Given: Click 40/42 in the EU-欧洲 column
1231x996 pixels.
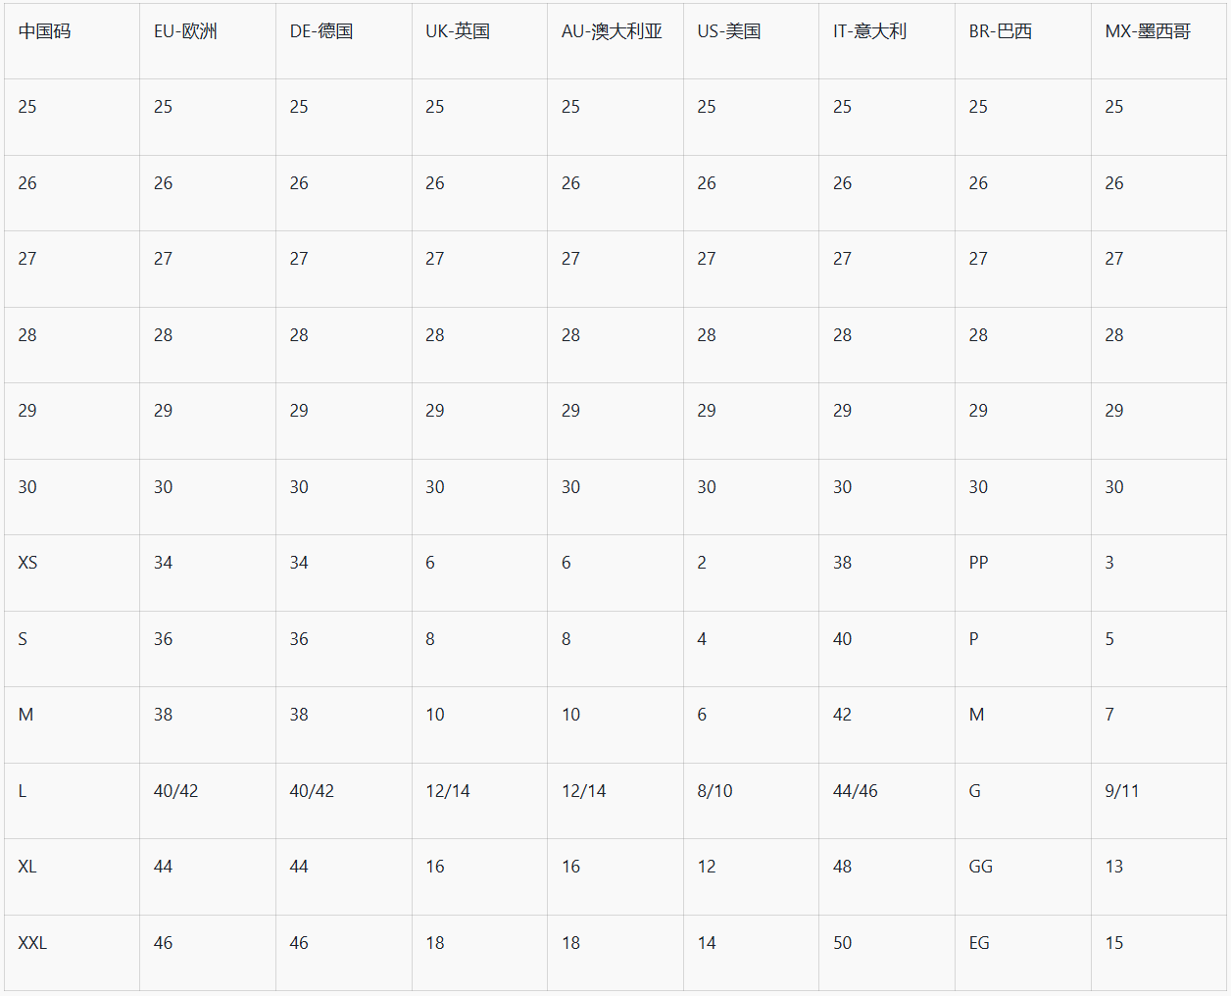Looking at the screenshot, I should (176, 791).
